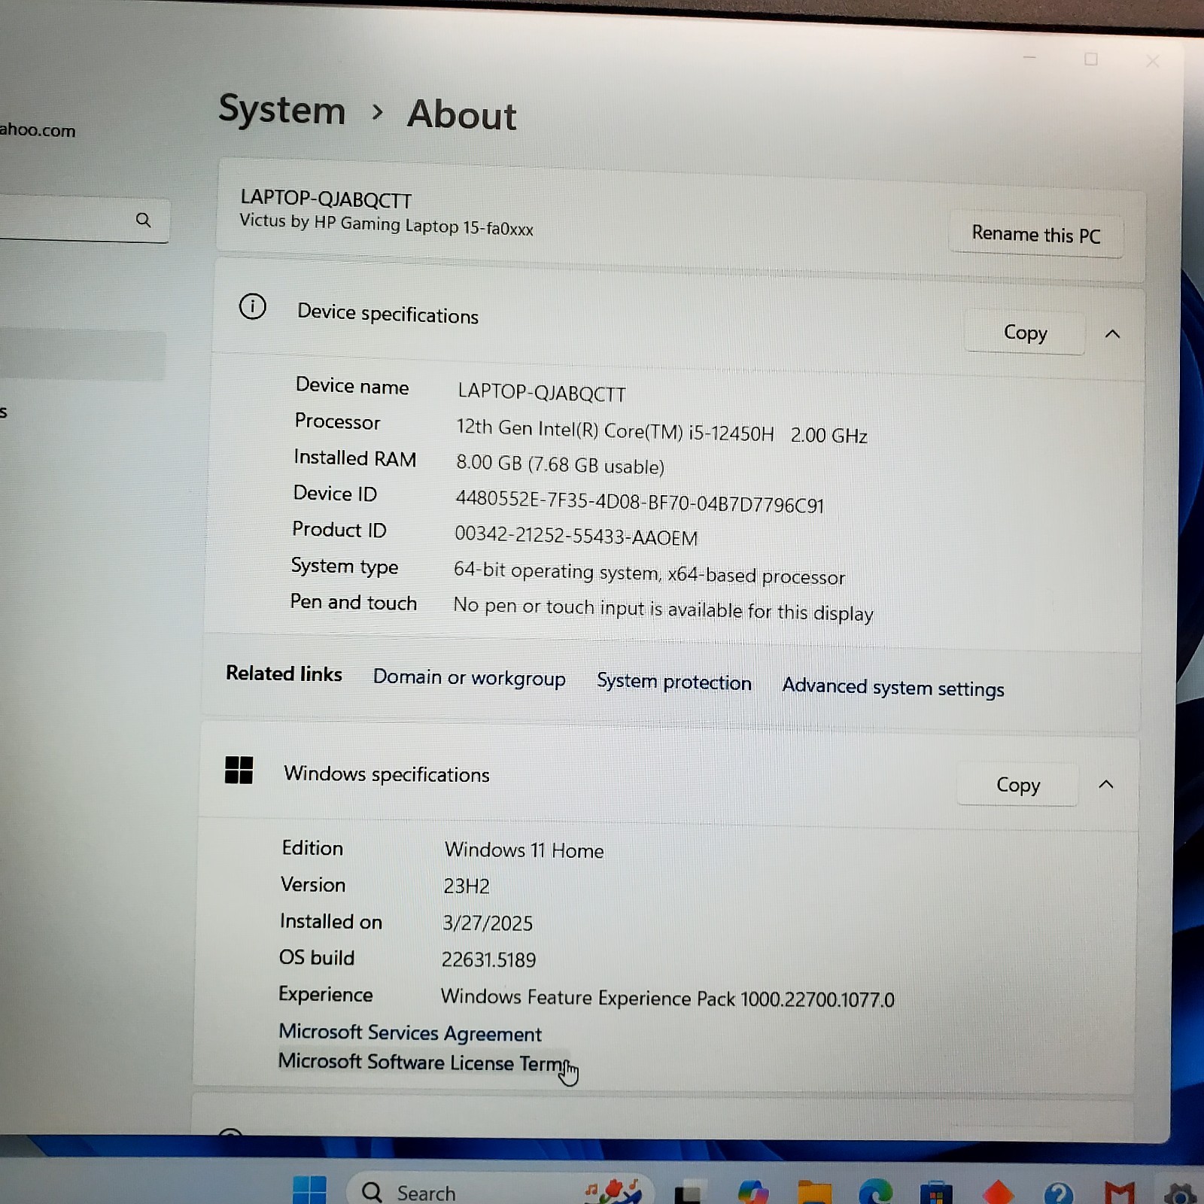Maximize the Settings window
Image resolution: width=1204 pixels, height=1204 pixels.
tap(1090, 59)
